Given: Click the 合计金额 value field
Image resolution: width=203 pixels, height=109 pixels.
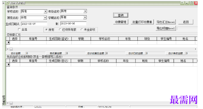Looking at the screenshot, I should click(36, 53).
